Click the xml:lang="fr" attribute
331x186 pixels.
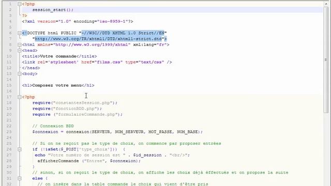149,45
